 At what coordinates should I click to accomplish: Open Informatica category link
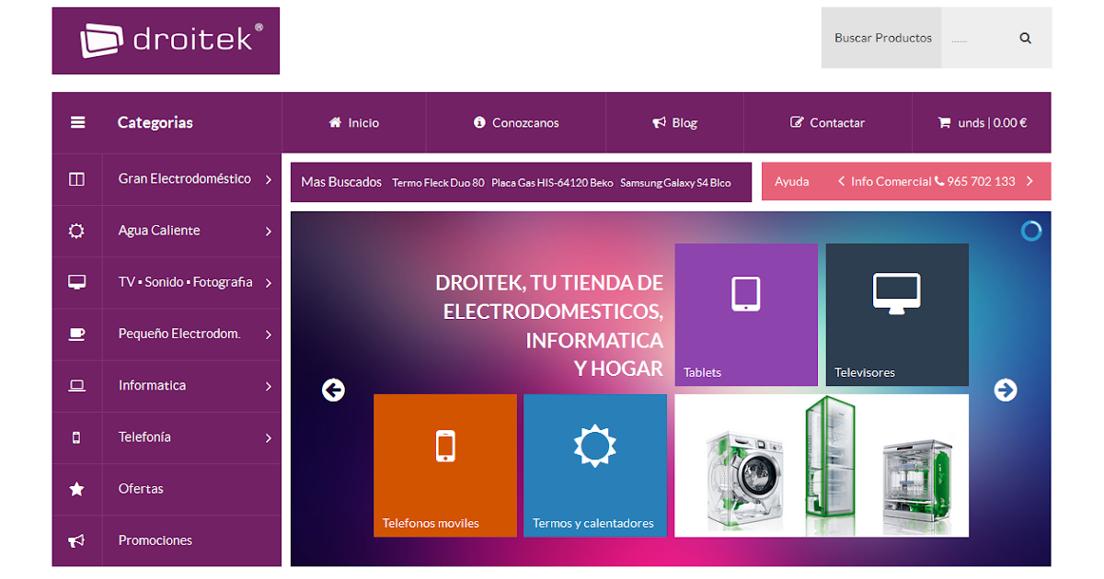click(152, 386)
